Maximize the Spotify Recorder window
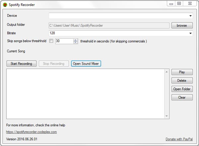Viewport: 199px width, 146px height. pyautogui.click(x=179, y=4)
